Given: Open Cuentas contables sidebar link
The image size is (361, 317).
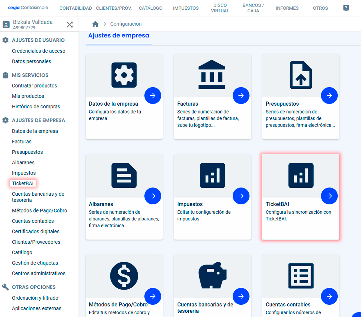Looking at the screenshot, I should pyautogui.click(x=33, y=221).
